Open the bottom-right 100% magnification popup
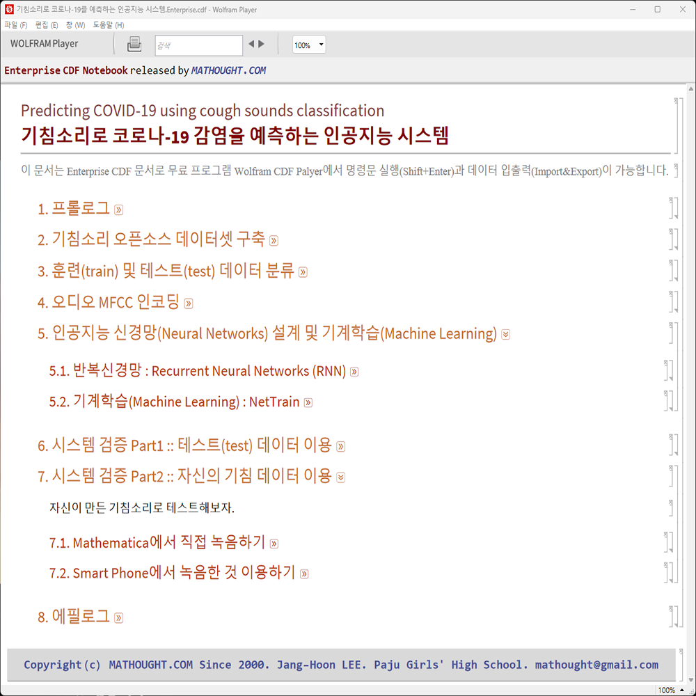The width and height of the screenshot is (696, 696). point(671,690)
